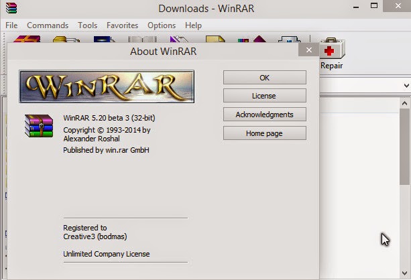Click the "Alexander Roshal" text
Image resolution: width=411 pixels, height=280 pixels.
pyautogui.click(x=91, y=139)
